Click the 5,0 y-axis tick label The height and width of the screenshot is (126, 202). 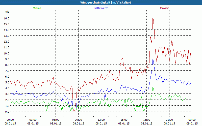click(7, 82)
